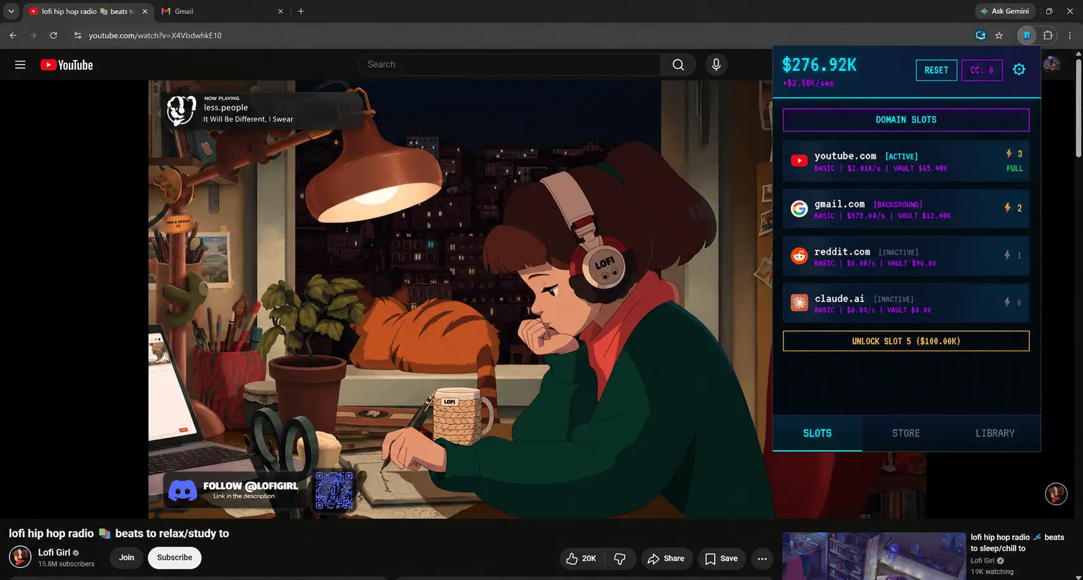
Task: Switch to the SLOTS tab
Action: pos(817,433)
